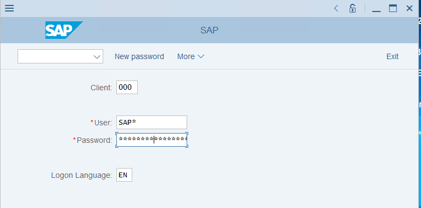Click the back arrow icon in title bar
421x208 pixels.
pos(336,8)
